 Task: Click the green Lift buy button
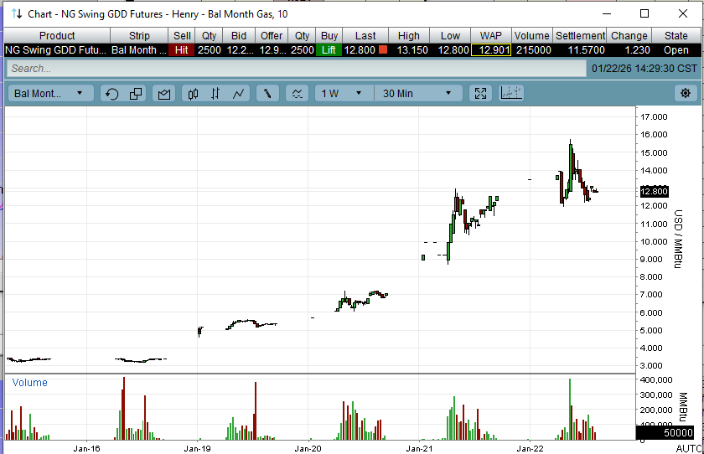tap(329, 49)
